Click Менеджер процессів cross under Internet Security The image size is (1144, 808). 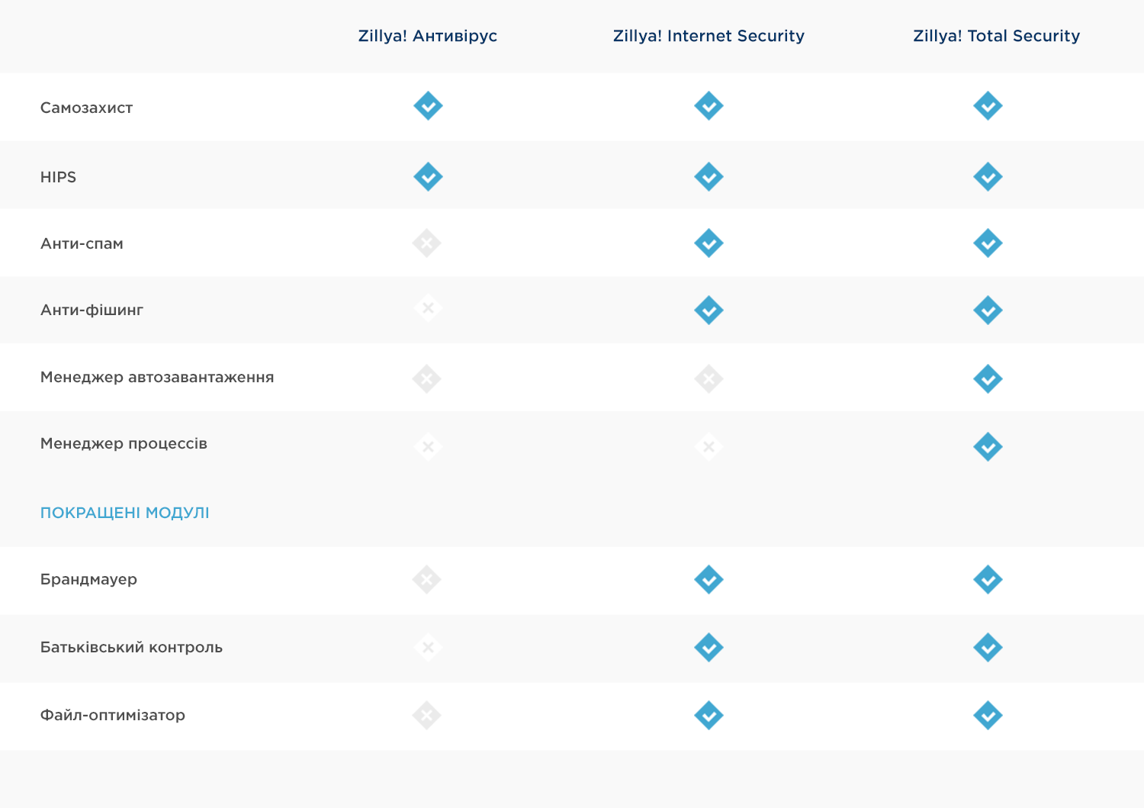709,446
